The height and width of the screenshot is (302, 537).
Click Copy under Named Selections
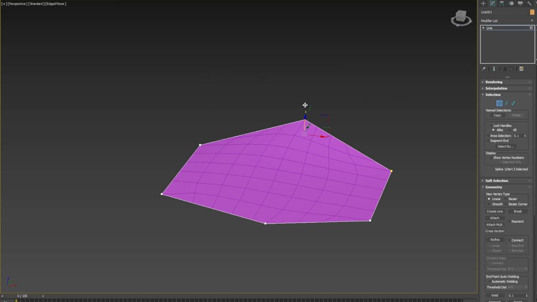coord(497,115)
